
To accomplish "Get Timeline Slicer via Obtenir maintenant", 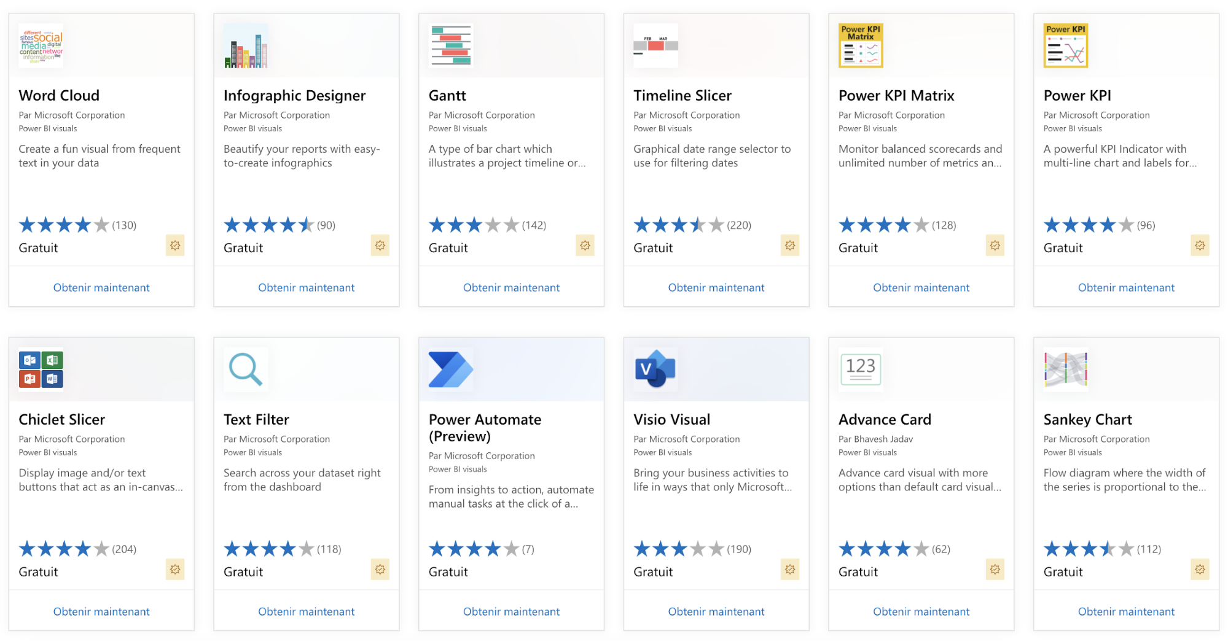I will click(716, 287).
